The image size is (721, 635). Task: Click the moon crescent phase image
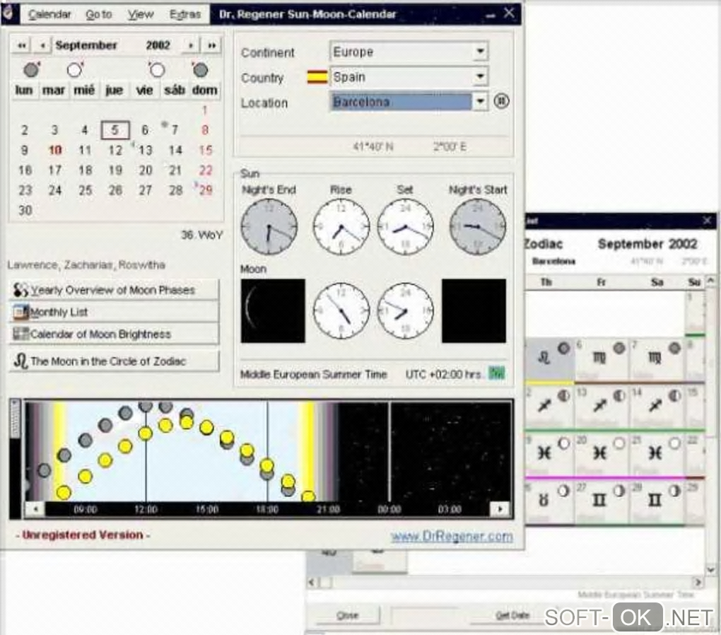[x=273, y=310]
